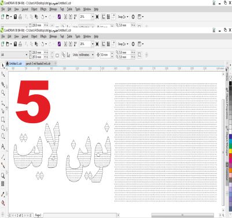Toggle Show Guidelines in the front window toolbar
232x218 pixels.
113,44
